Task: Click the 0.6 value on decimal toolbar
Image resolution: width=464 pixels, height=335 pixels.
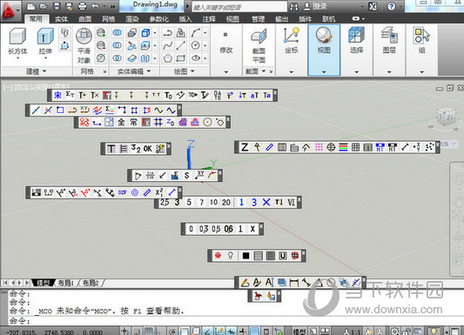Action: (228, 229)
